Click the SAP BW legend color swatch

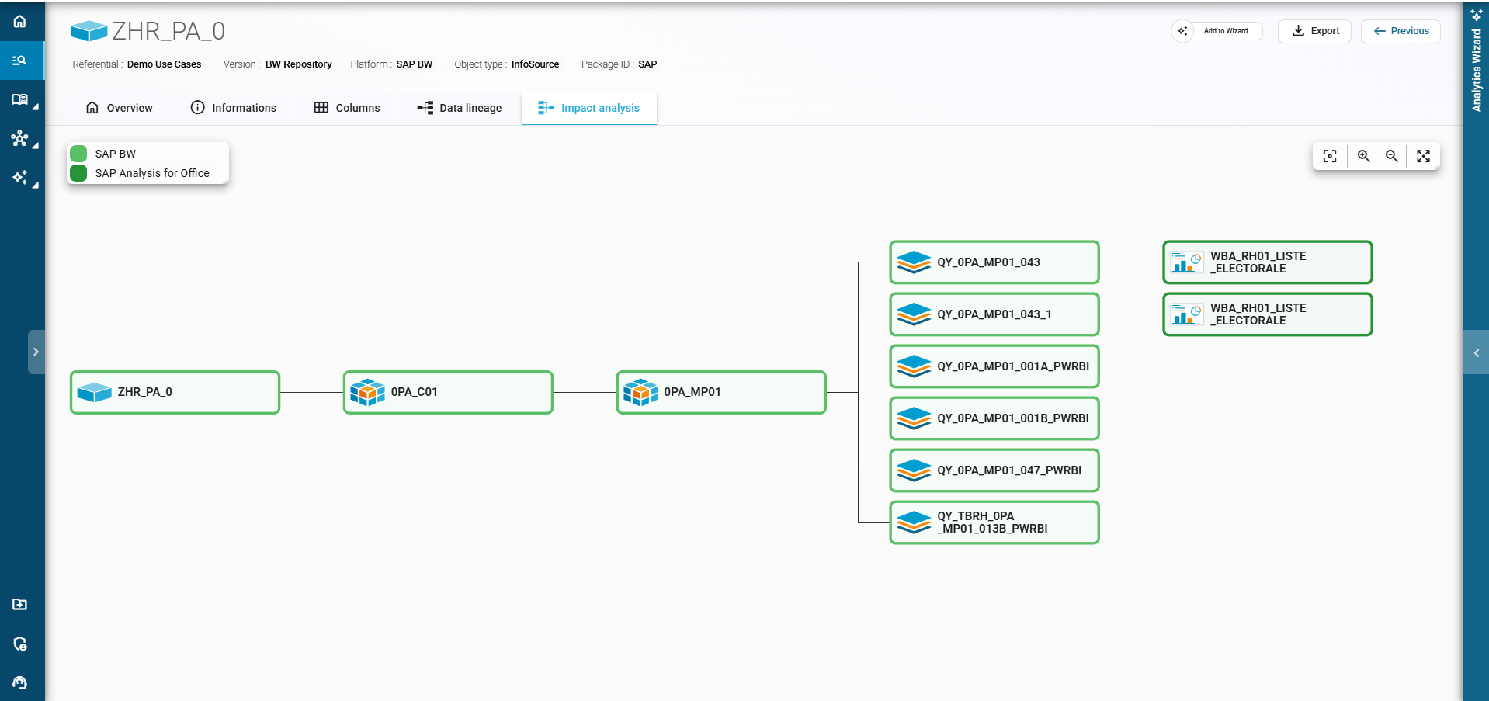click(78, 154)
